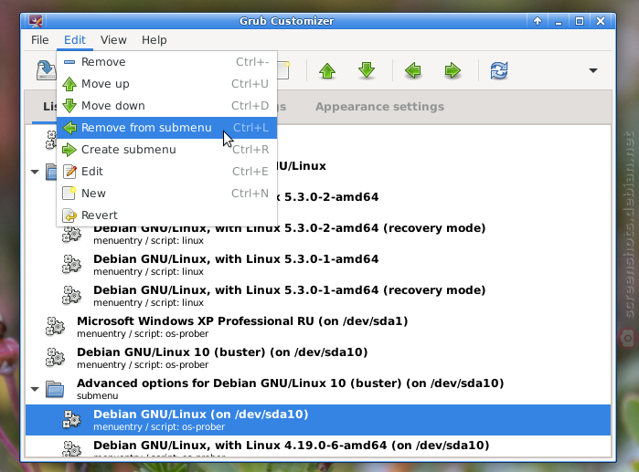The image size is (639, 472).
Task: Click the Save configuration toolbar icon
Action: coord(46,70)
